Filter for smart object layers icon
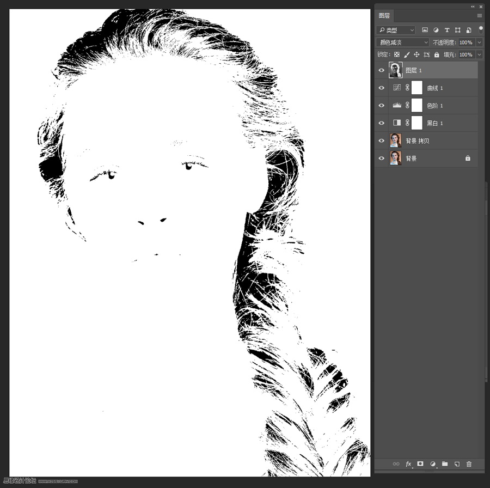This screenshot has width=490, height=488. [469, 30]
